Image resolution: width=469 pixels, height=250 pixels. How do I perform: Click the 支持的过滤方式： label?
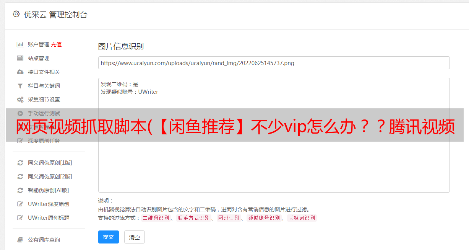pyautogui.click(x=119, y=218)
